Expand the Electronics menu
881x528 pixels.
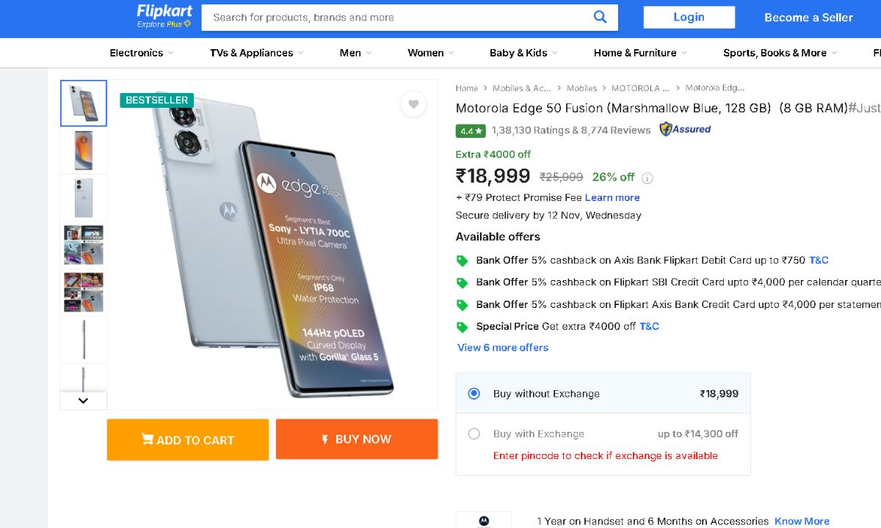(142, 53)
